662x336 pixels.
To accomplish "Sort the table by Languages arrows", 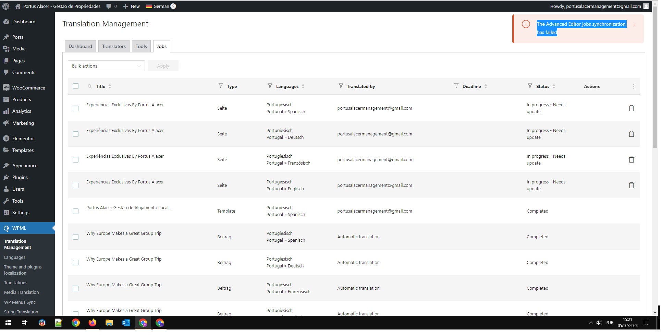I will point(303,86).
